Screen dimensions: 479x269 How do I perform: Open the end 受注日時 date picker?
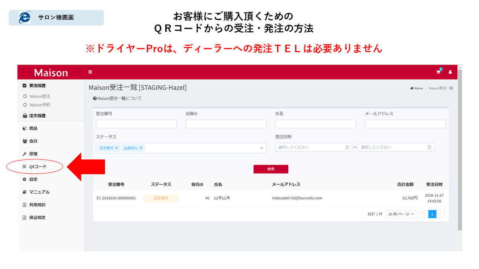[396, 147]
